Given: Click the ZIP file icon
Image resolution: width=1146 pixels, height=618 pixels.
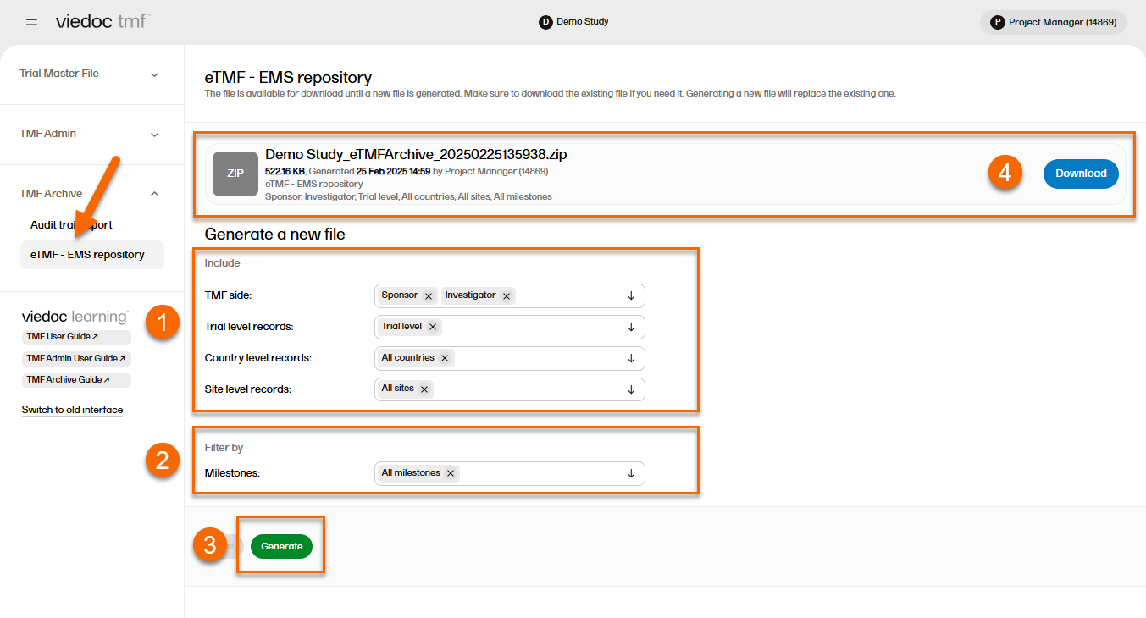Looking at the screenshot, I should tap(235, 174).
